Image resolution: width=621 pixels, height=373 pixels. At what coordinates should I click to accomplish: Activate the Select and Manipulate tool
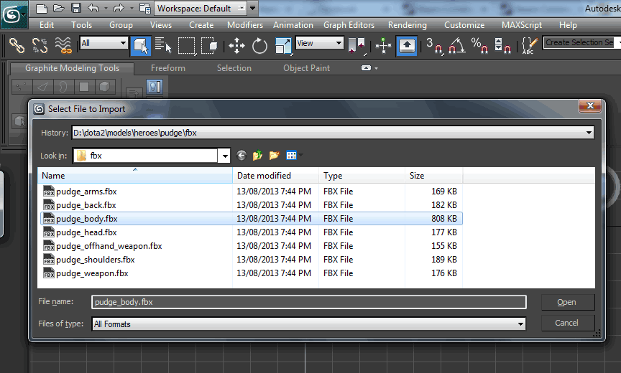pos(383,46)
